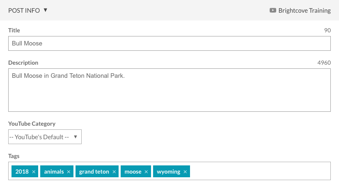Click empty space in the Tags field

259,171
